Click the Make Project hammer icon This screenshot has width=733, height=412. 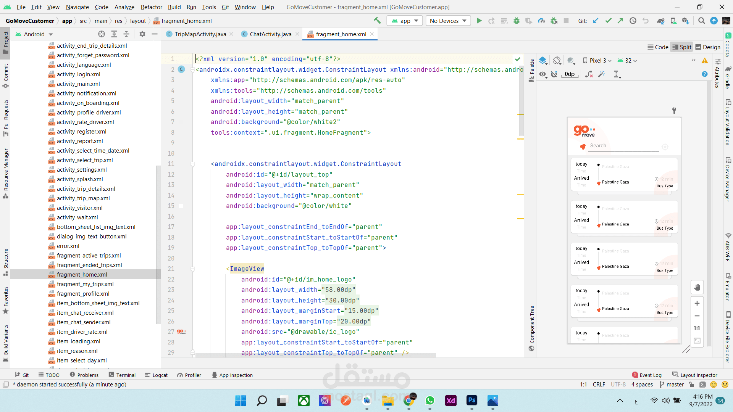click(377, 21)
